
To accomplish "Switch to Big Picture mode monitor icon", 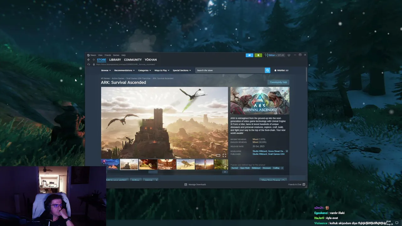I will coord(289,55).
